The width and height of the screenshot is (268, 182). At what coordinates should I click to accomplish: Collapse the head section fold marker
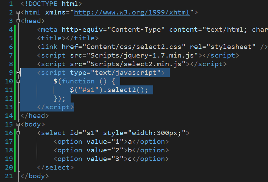pyautogui.click(x=18, y=21)
